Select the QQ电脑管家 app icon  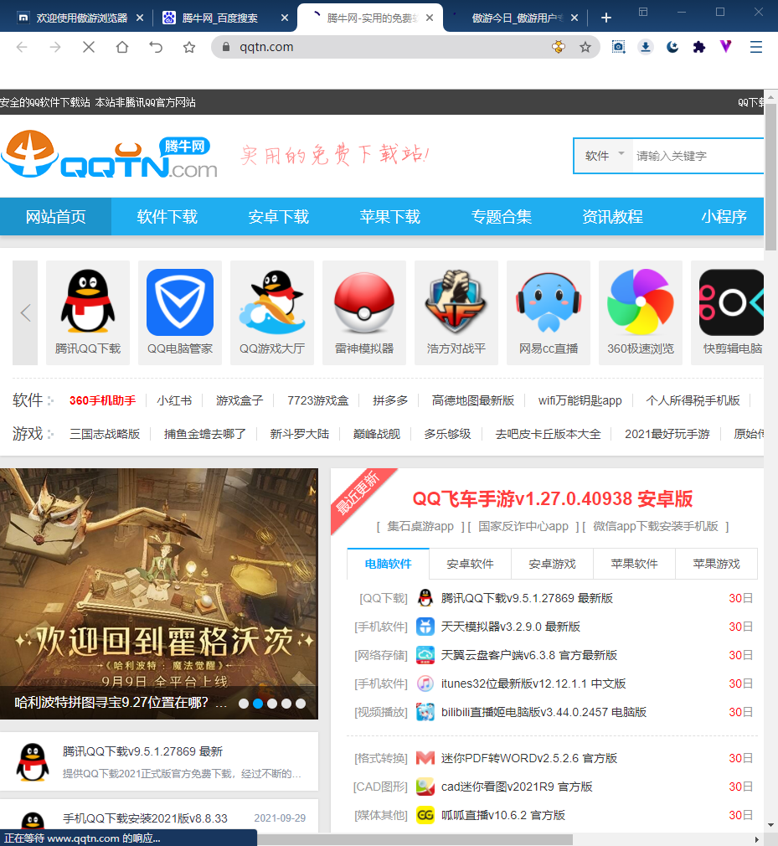[x=180, y=302]
